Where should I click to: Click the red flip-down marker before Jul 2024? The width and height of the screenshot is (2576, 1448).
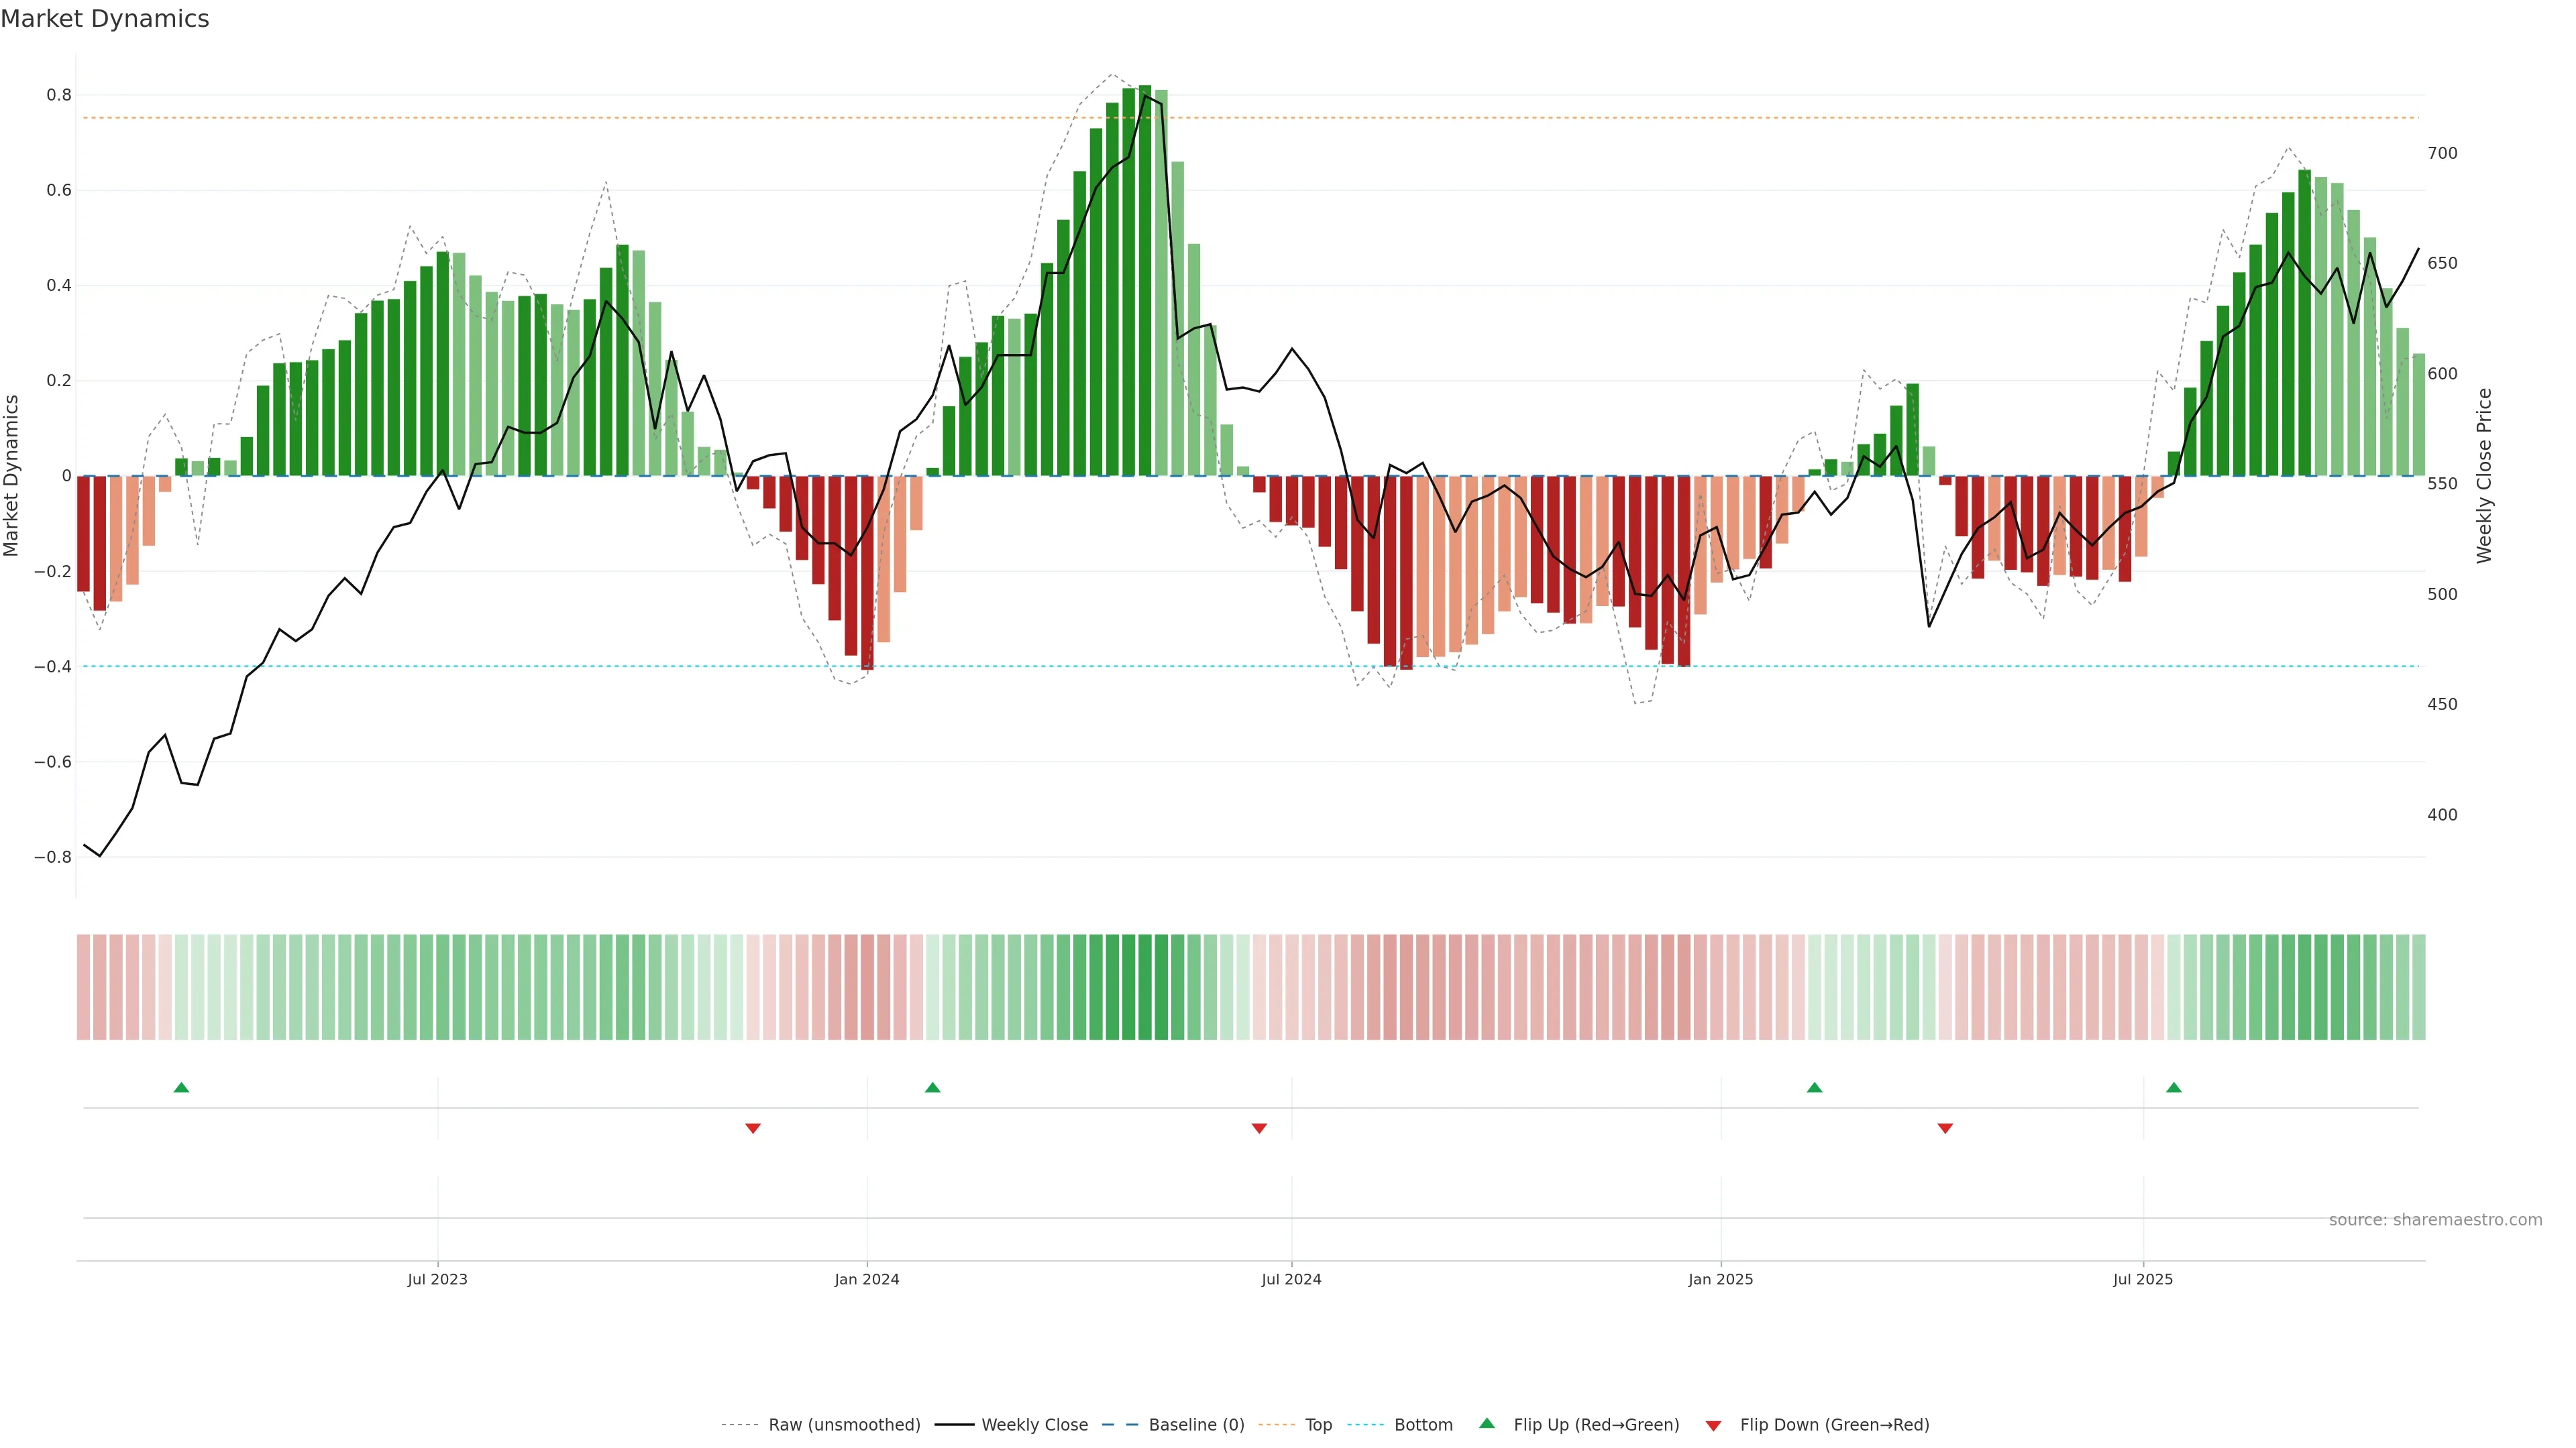point(1259,1128)
